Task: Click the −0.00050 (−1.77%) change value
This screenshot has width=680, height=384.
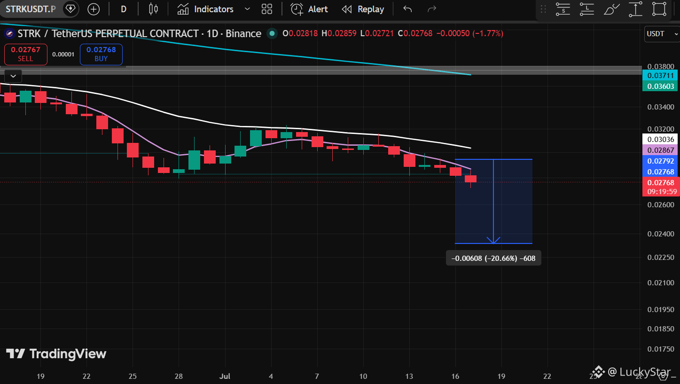Action: click(470, 33)
